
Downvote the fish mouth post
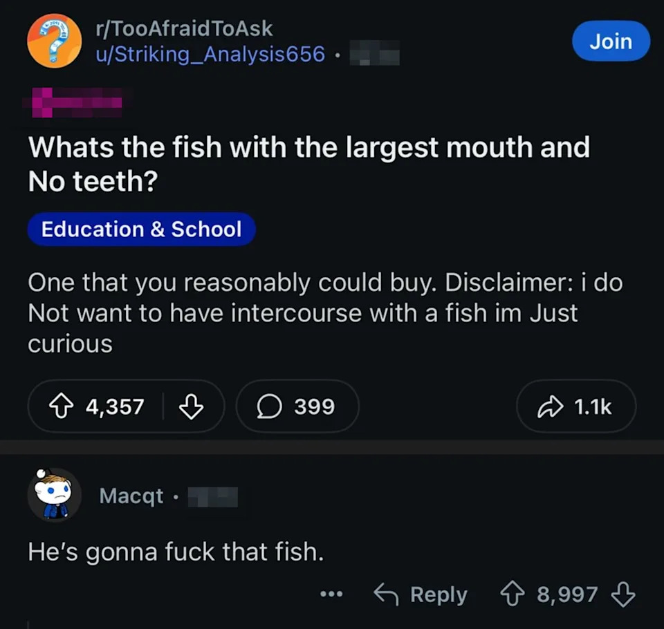click(191, 406)
